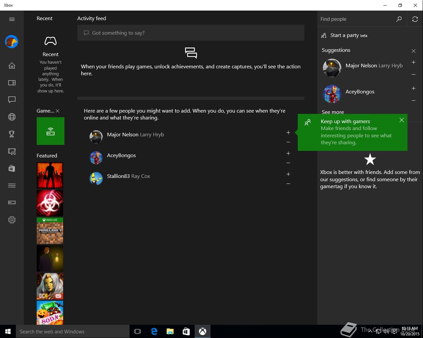Remove AceyBongos suggestion in activity feed
423x338 pixels.
coord(288,163)
